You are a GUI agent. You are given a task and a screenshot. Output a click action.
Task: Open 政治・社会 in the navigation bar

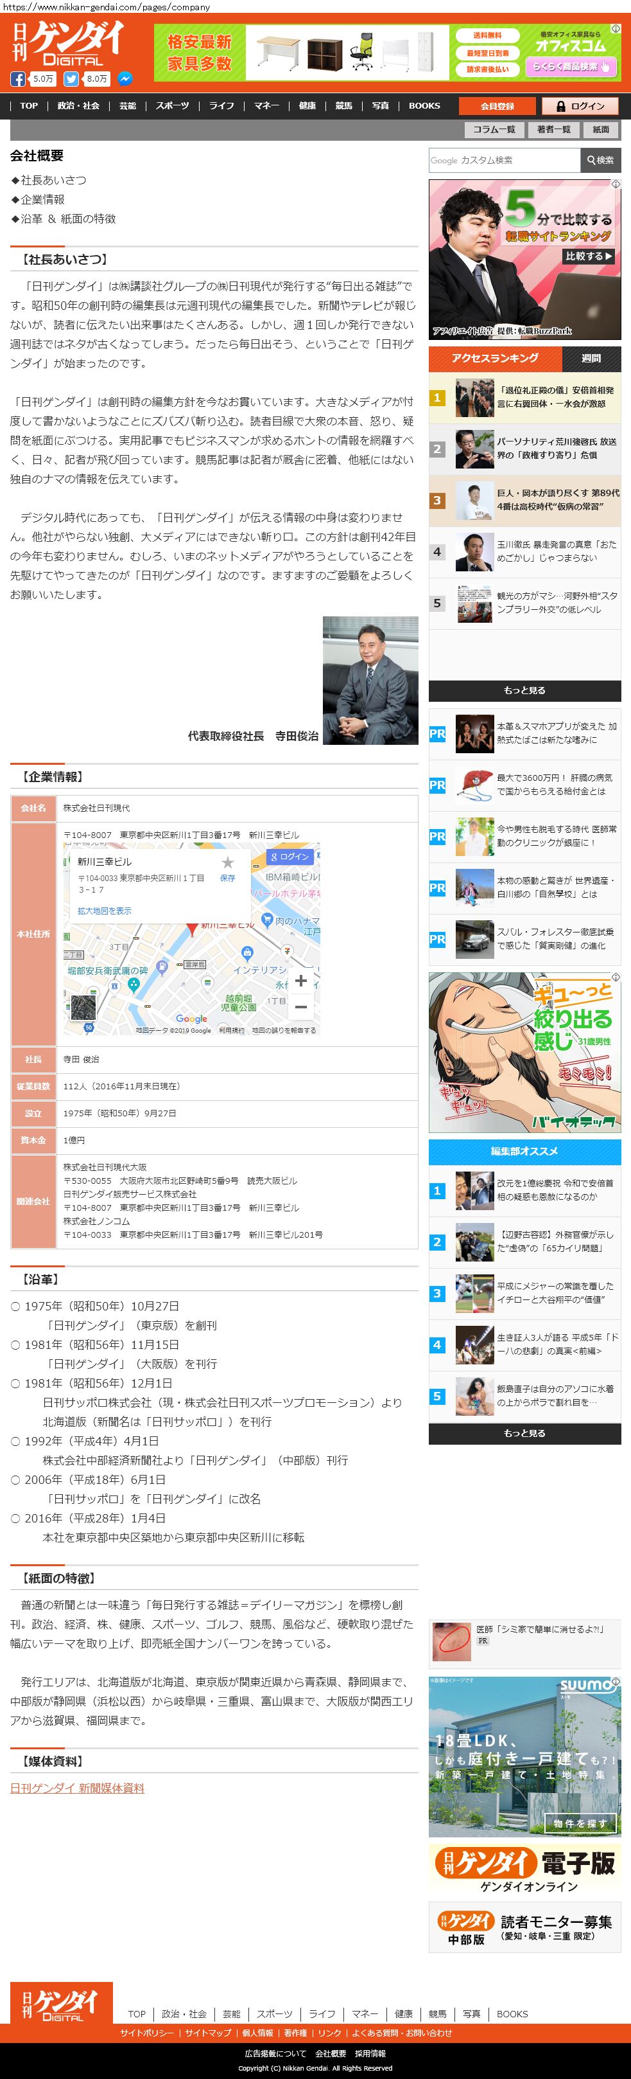point(78,106)
